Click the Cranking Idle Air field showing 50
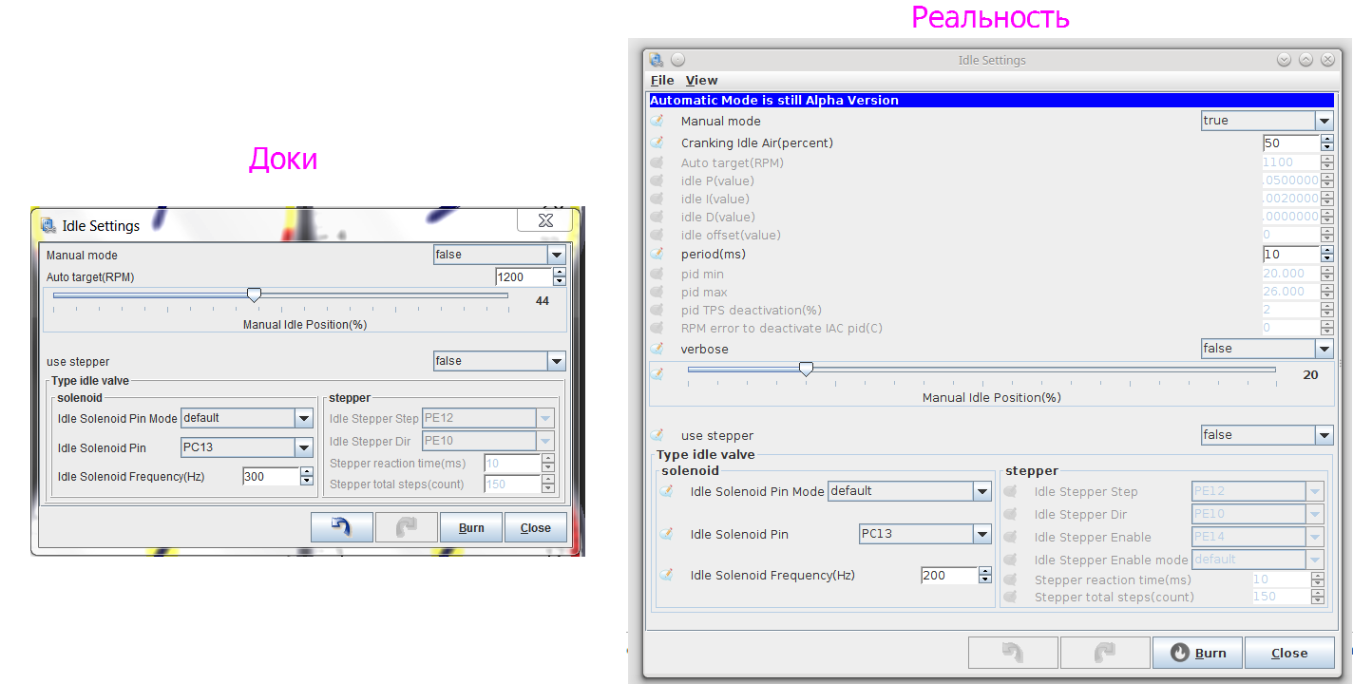This screenshot has height=684, width=1353. [1291, 143]
